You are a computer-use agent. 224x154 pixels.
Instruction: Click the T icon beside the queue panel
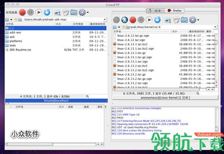[x=105, y=107]
